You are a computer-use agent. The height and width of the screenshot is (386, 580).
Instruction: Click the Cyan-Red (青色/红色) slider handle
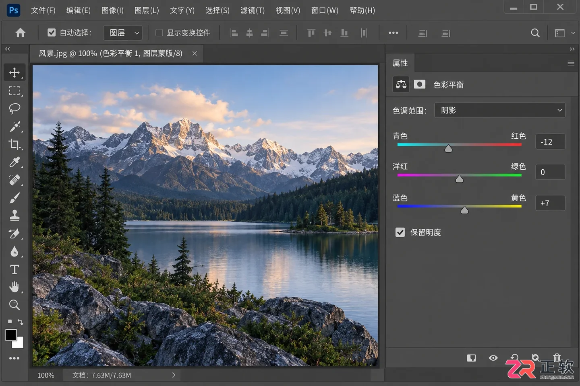pos(448,149)
